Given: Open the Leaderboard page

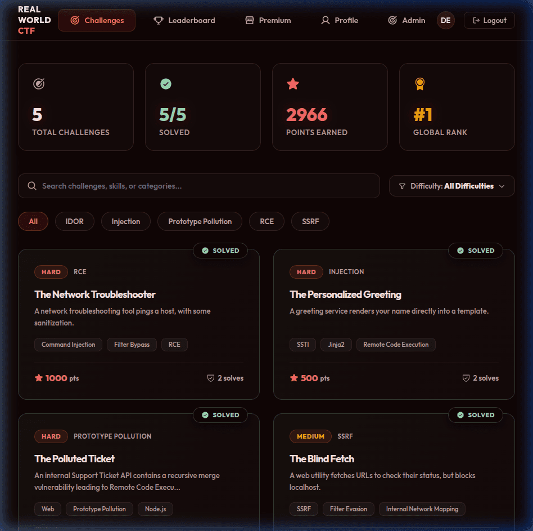Looking at the screenshot, I should click(184, 20).
